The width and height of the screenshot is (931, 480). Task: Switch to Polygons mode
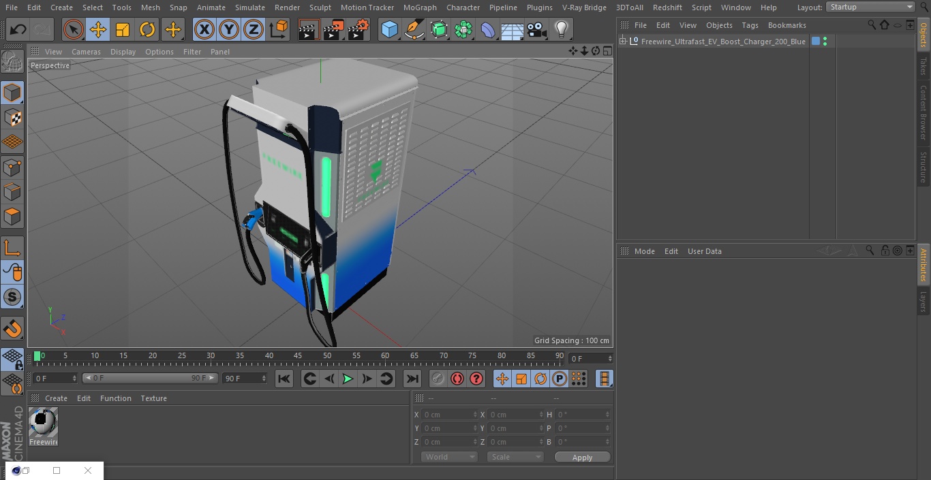pyautogui.click(x=12, y=217)
